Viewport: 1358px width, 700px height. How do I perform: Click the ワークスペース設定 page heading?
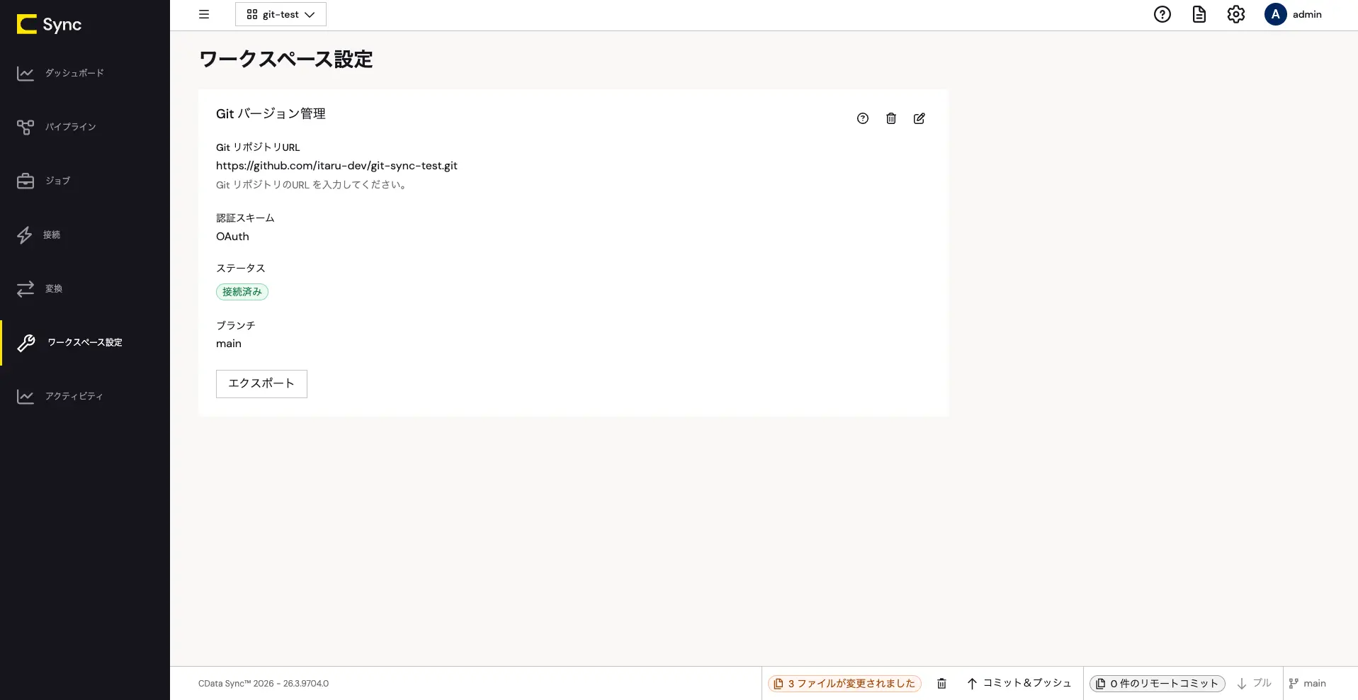click(x=286, y=59)
